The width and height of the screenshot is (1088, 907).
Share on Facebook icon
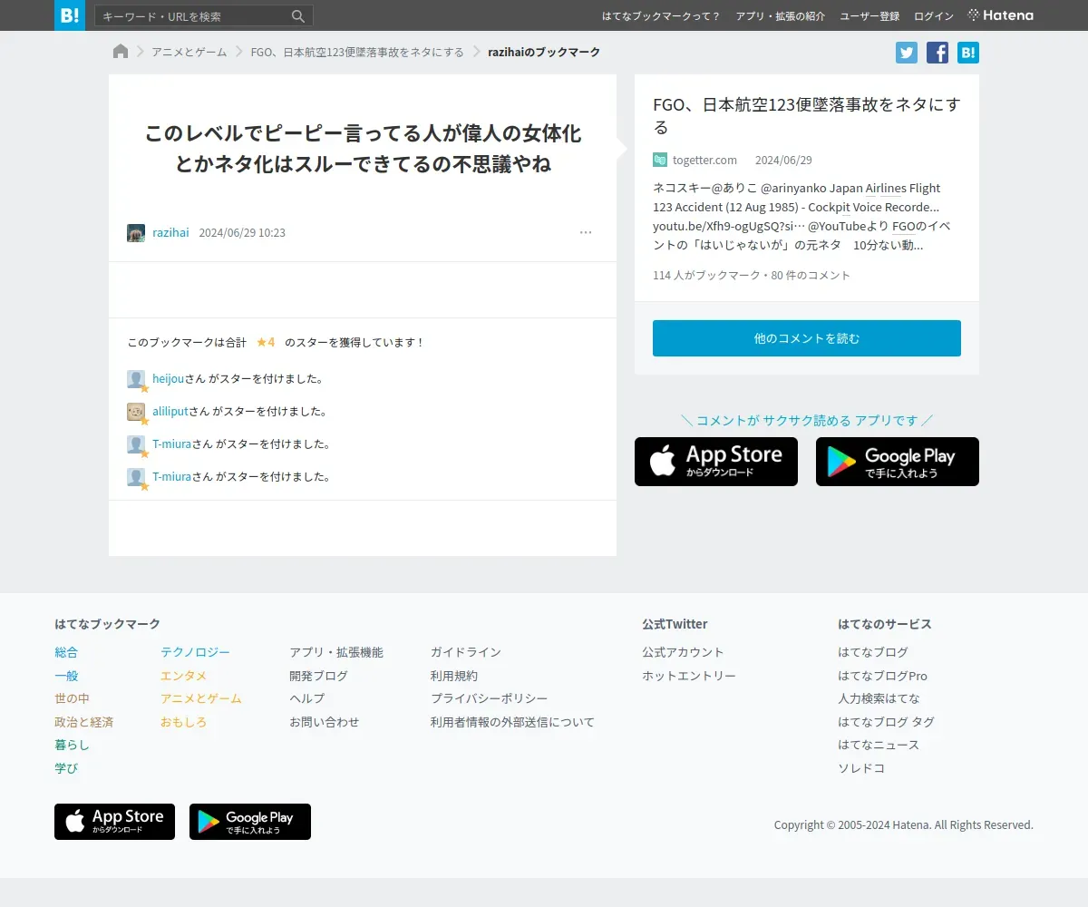tap(937, 53)
